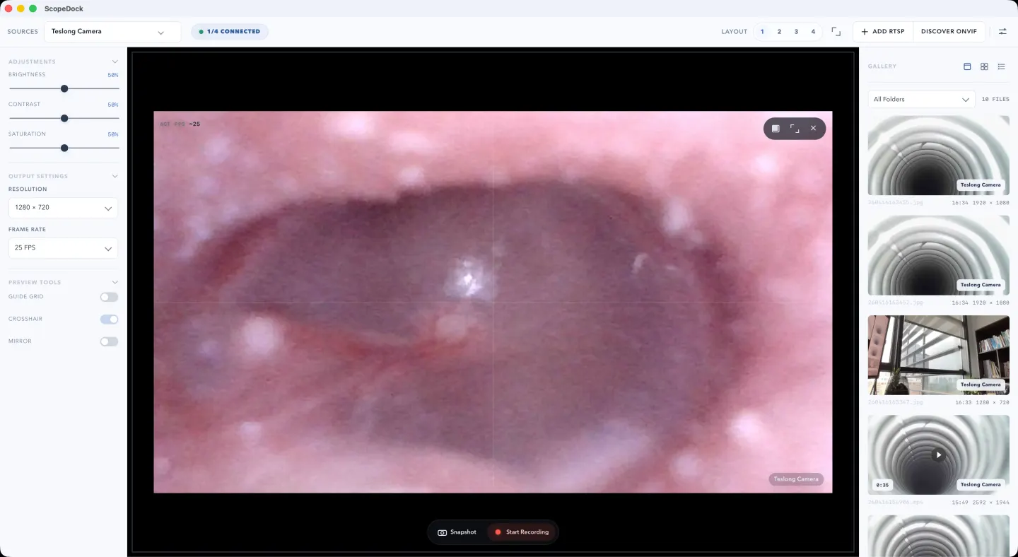Image resolution: width=1018 pixels, height=557 pixels.
Task: Expand the preview with the overlay fullscreen icon
Action: coord(795,129)
